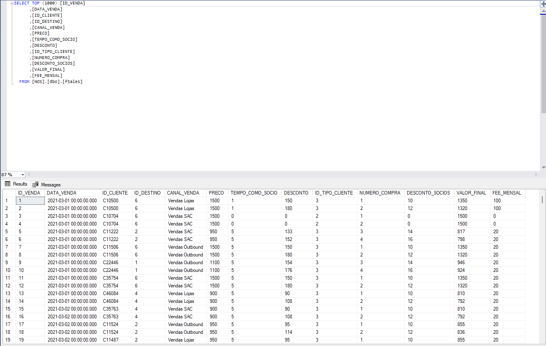Click [TEMPO_COMO_SOCIO] in the query text

[55, 39]
